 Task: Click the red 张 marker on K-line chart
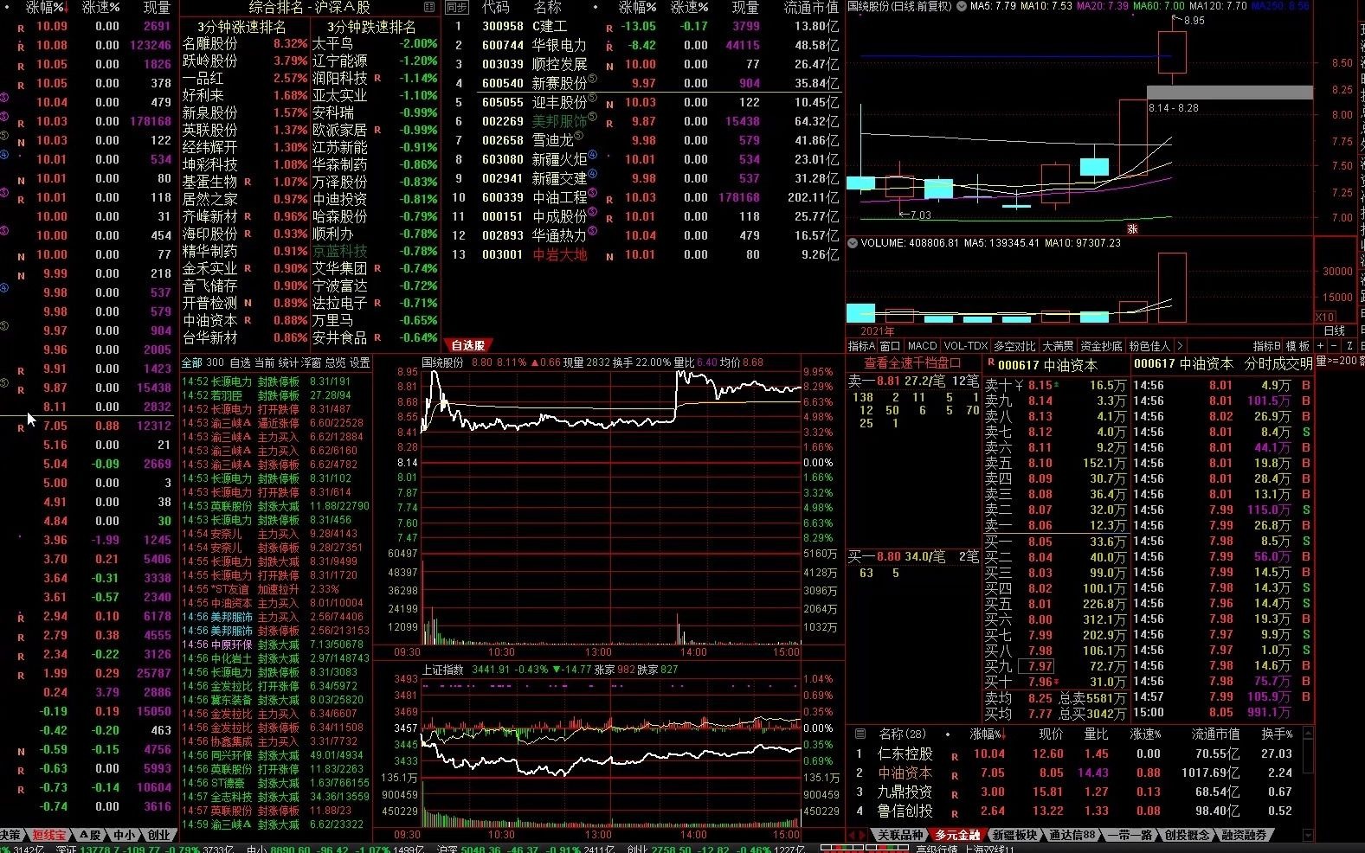(x=1131, y=229)
